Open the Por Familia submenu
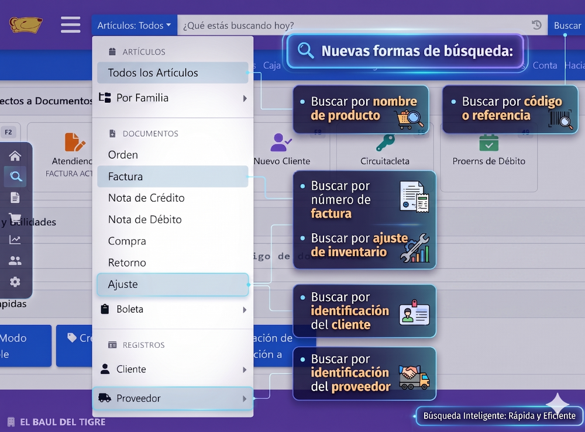The image size is (585, 432). [x=173, y=98]
